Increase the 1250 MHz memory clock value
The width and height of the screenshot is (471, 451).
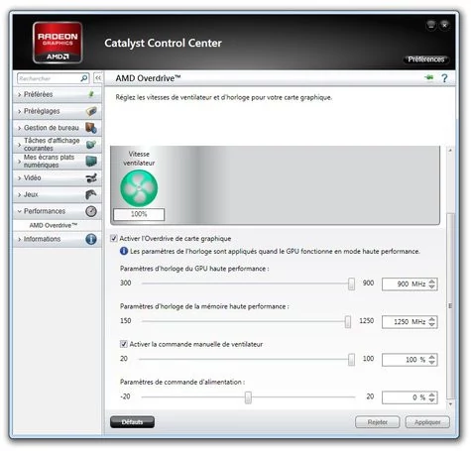pos(432,319)
